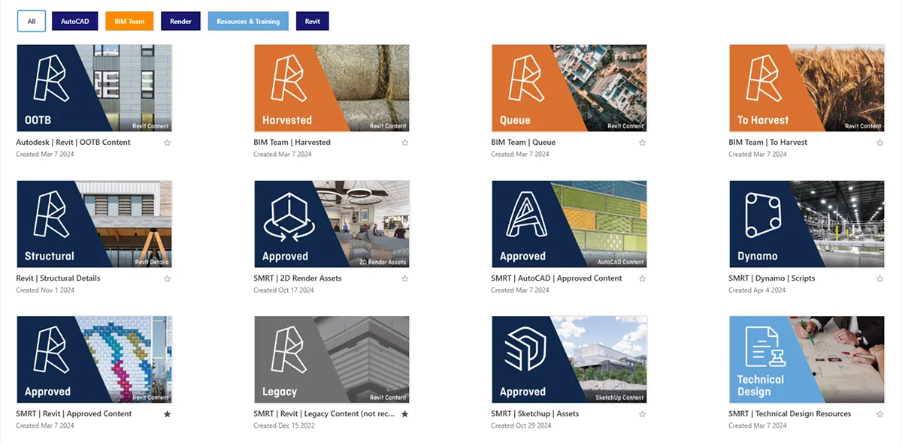Open the Harvested Revit Content thumbnail

331,88
